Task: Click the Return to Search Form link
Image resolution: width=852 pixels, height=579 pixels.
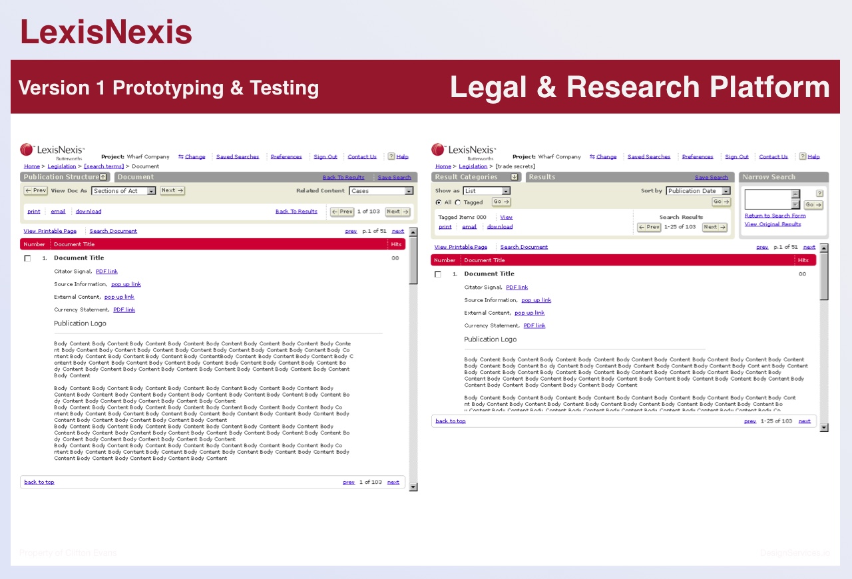Action: [775, 216]
